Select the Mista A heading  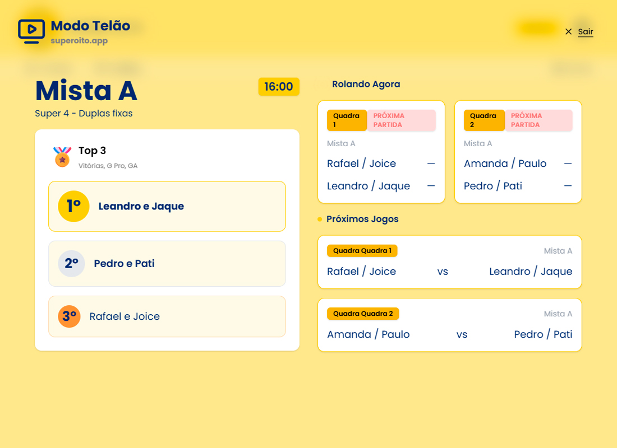coord(86,91)
